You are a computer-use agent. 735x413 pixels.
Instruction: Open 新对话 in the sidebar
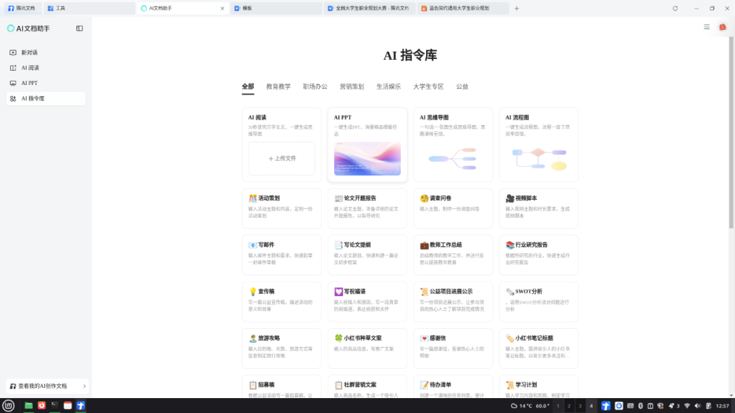[46, 52]
